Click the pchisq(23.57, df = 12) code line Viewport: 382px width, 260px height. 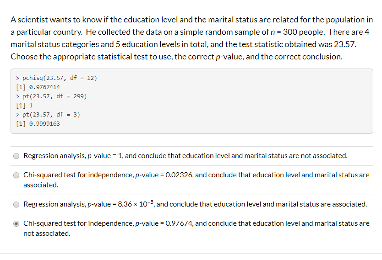(56, 78)
